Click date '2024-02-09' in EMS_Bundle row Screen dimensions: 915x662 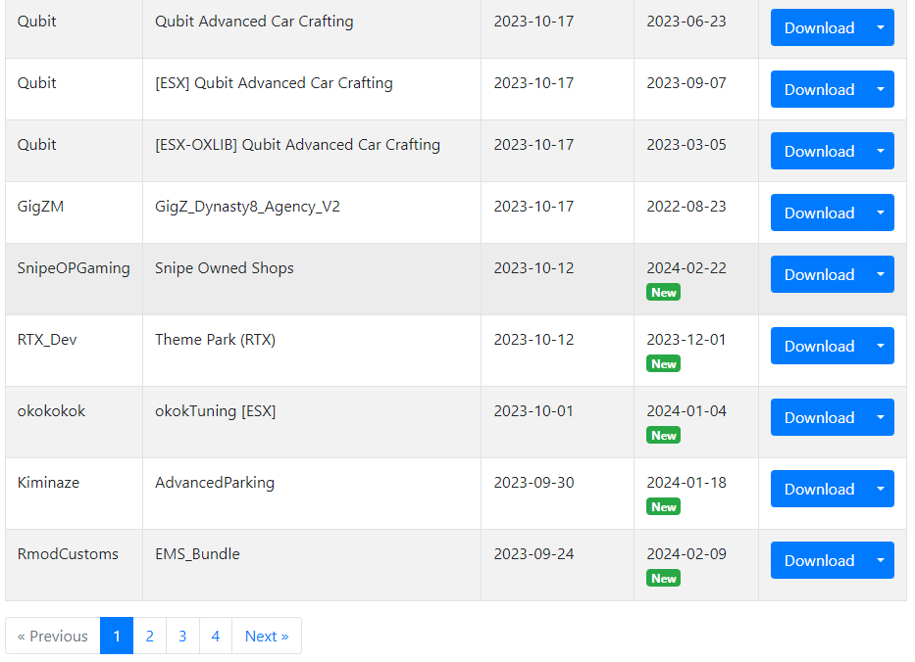[686, 553]
